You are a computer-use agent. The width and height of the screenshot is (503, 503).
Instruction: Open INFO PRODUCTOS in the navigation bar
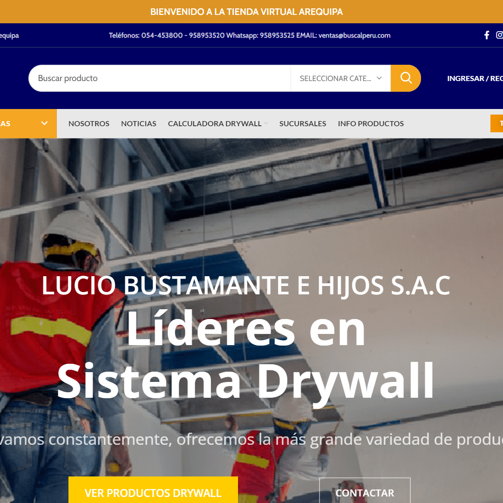click(371, 124)
